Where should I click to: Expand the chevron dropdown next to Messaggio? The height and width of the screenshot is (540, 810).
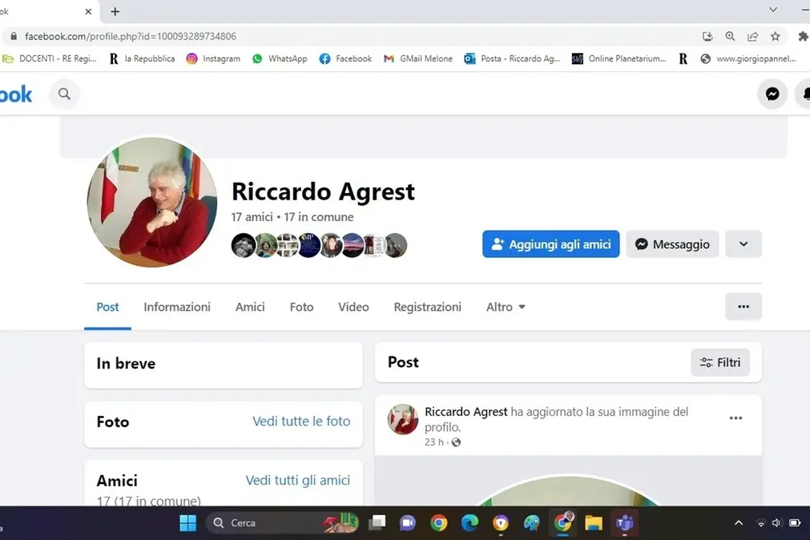coord(744,244)
